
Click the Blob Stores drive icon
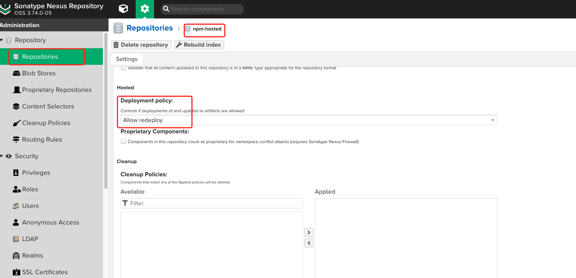coord(16,73)
